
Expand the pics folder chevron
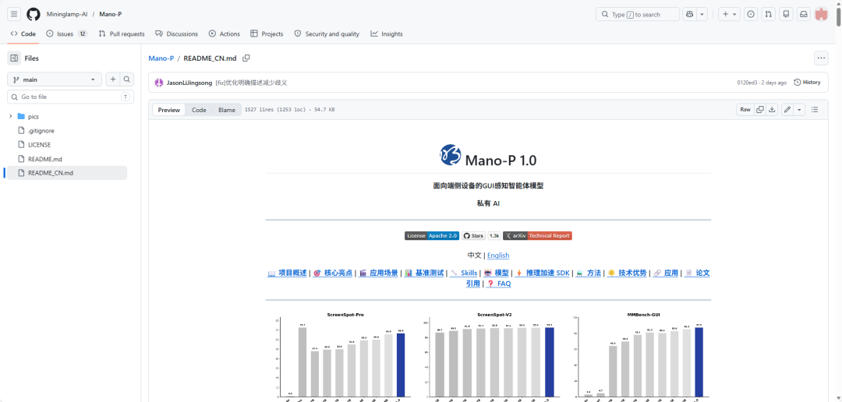11,116
